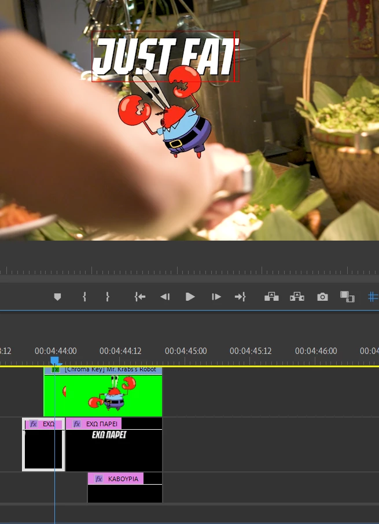This screenshot has width=379, height=524.
Task: Click the program monitor's time ruler
Action: click(190, 270)
